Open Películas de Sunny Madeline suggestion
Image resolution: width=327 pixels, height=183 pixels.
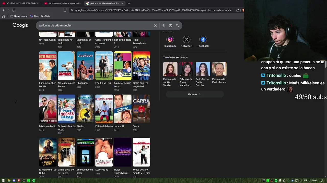point(186,74)
